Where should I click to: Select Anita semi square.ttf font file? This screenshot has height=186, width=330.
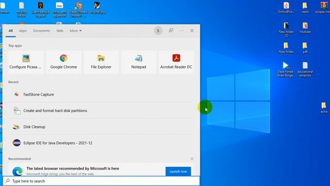(x=59, y=9)
